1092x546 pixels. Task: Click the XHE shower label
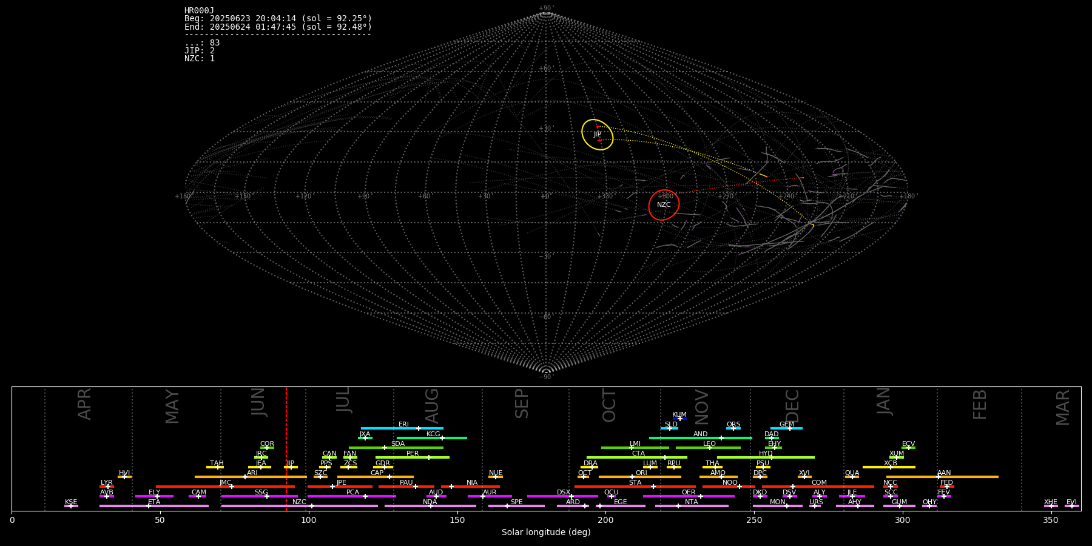(1051, 502)
